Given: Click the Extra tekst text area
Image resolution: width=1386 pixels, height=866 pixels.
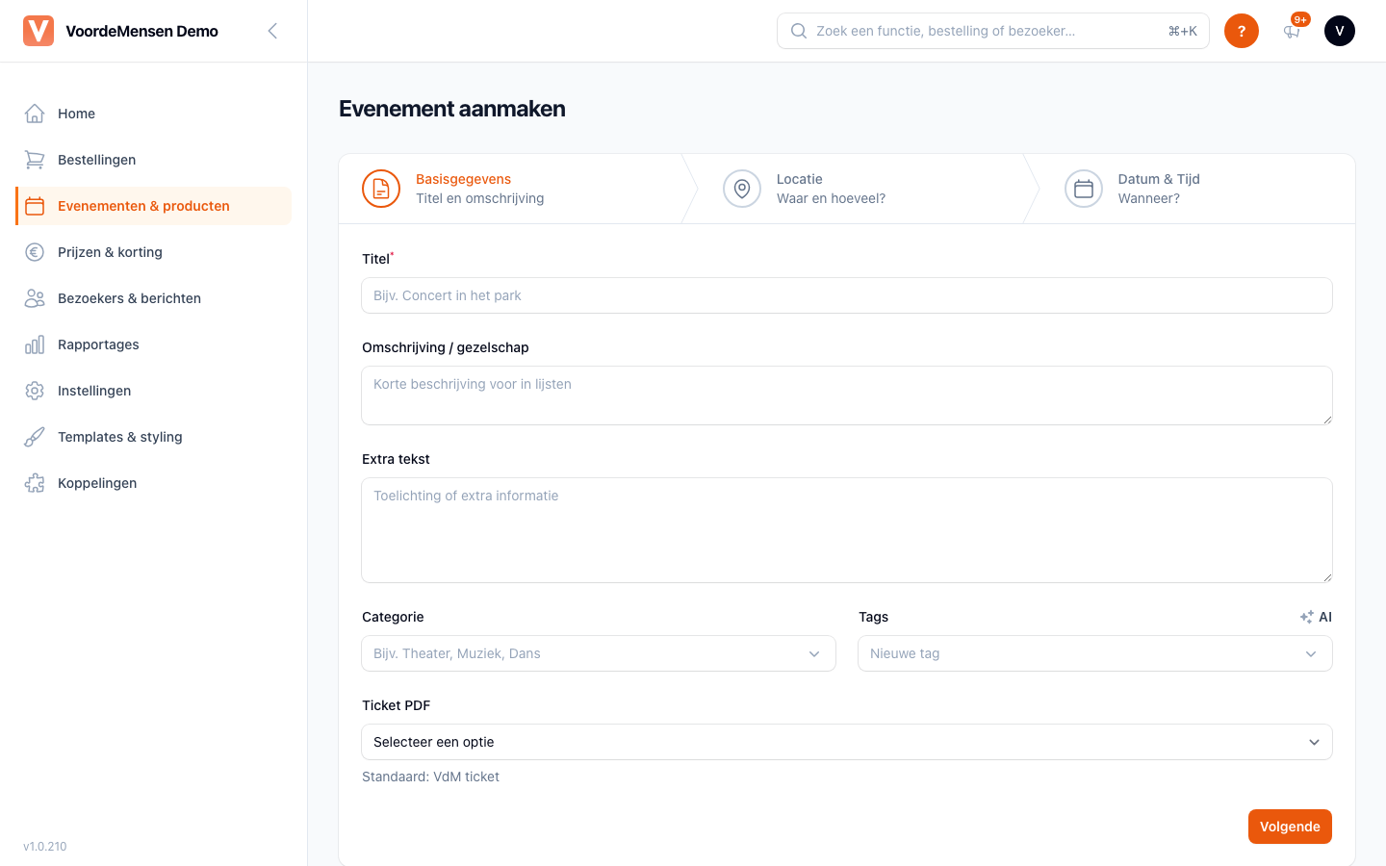Looking at the screenshot, I should 847,530.
